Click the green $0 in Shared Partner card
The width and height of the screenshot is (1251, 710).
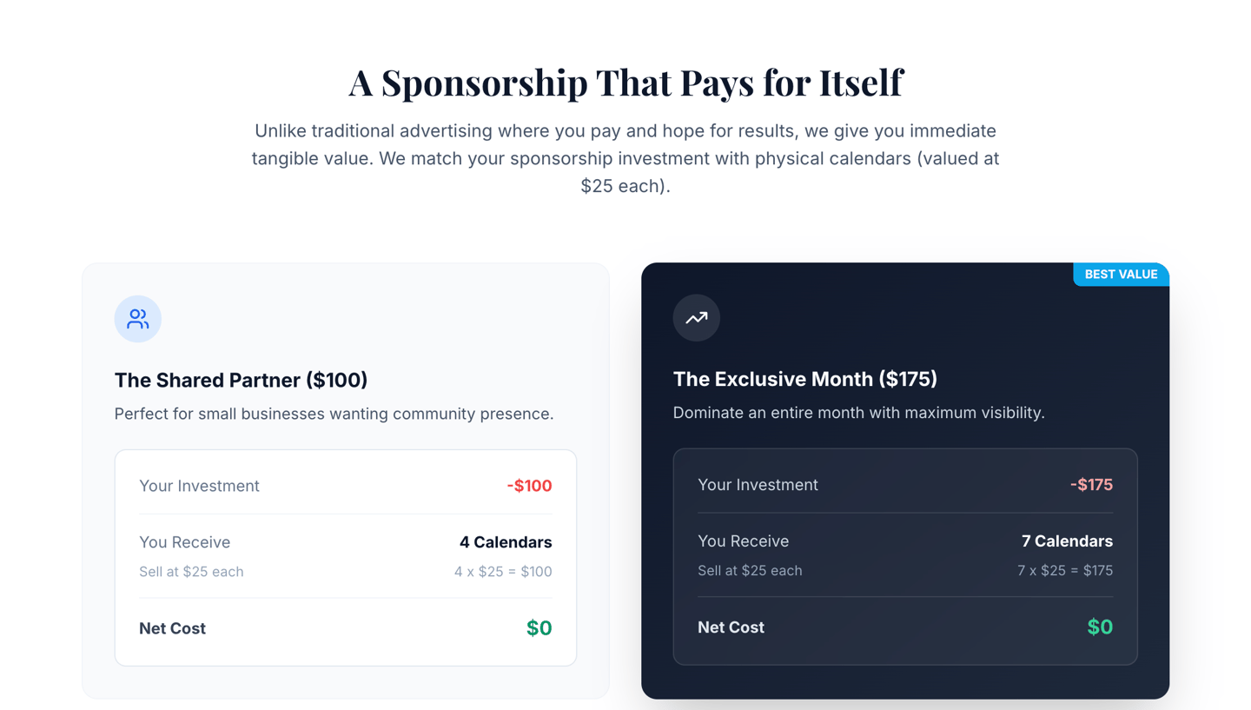coord(539,628)
